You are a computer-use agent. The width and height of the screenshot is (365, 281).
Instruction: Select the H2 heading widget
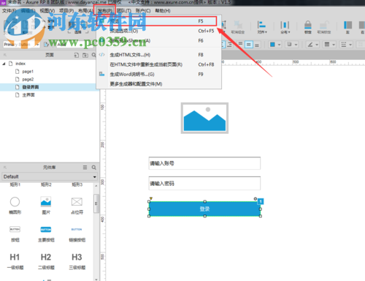tap(46, 261)
